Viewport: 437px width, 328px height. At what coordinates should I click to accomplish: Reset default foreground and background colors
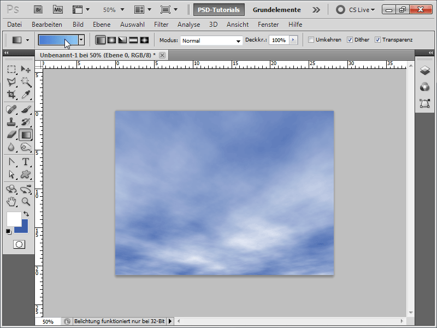(9, 232)
